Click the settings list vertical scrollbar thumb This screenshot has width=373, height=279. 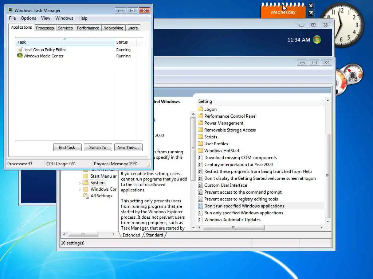coord(327,176)
